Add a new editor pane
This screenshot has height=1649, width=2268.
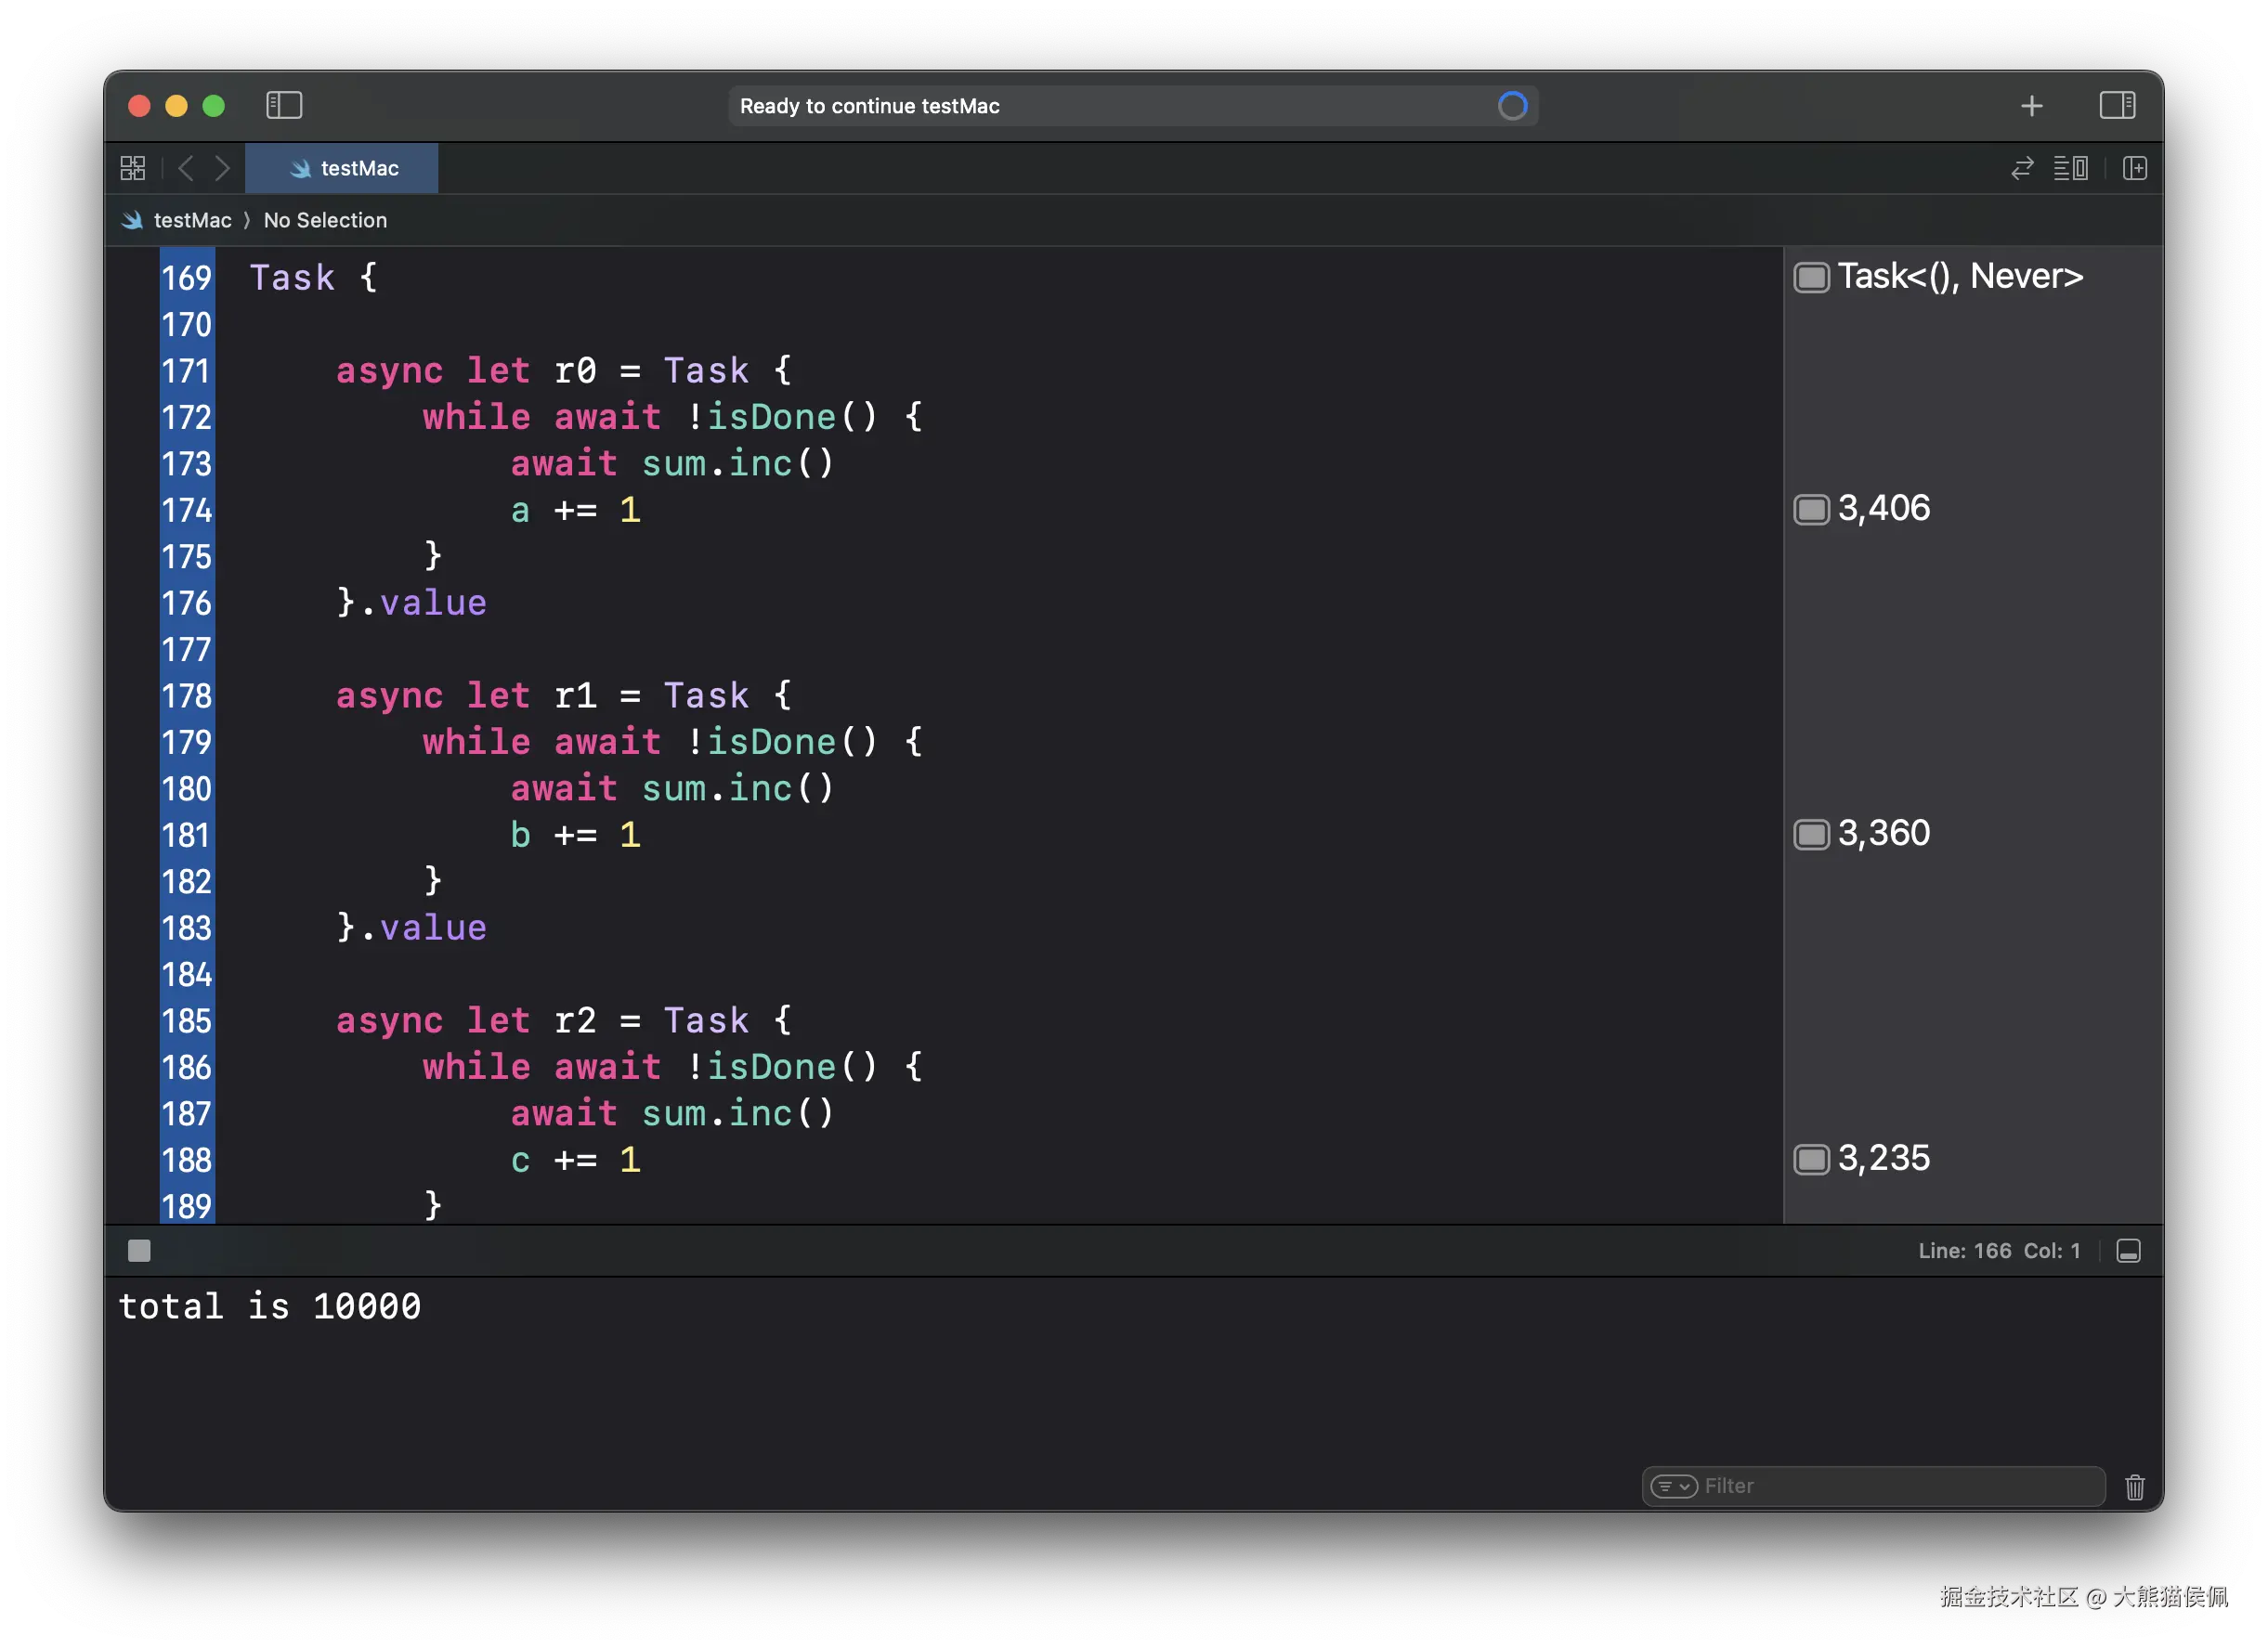pyautogui.click(x=2134, y=168)
